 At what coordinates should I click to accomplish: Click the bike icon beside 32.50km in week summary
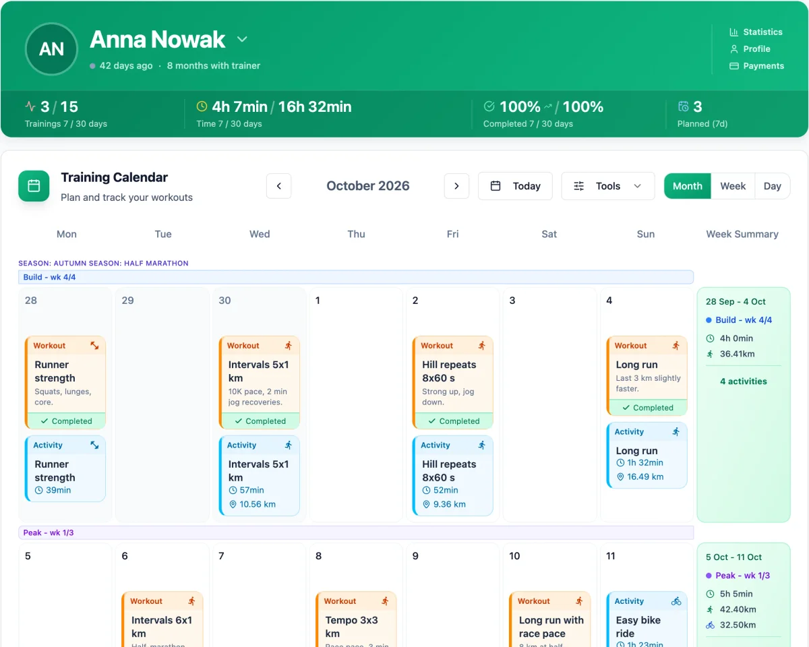coord(710,625)
